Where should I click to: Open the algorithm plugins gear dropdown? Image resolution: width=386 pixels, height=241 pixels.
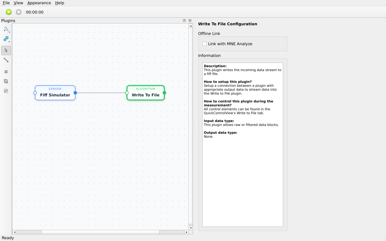pos(6,39)
